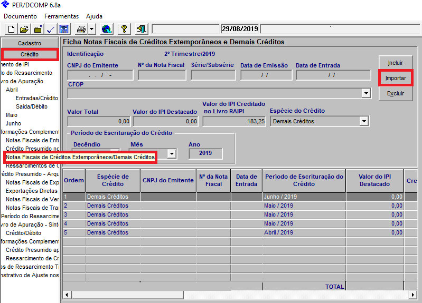Expand the CFOP dropdown list

[365, 93]
